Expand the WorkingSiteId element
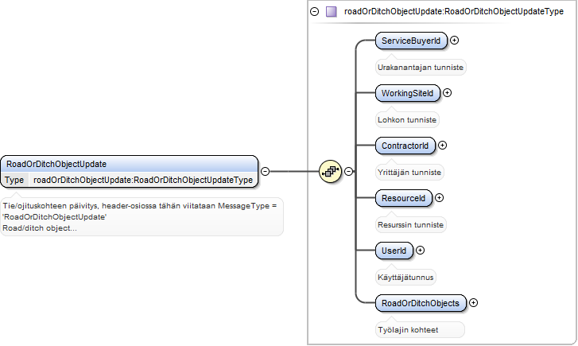Viewport: 578px width, 346px height. [x=447, y=92]
